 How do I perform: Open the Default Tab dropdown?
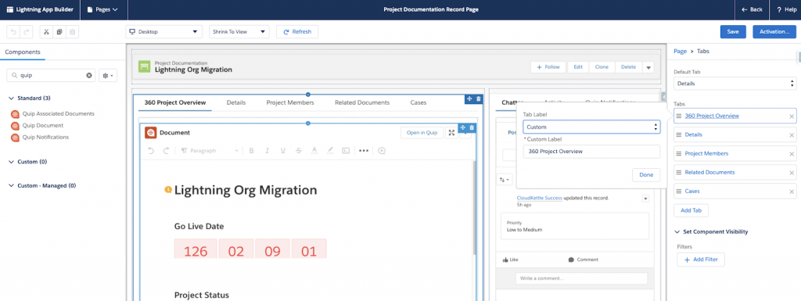[735, 83]
